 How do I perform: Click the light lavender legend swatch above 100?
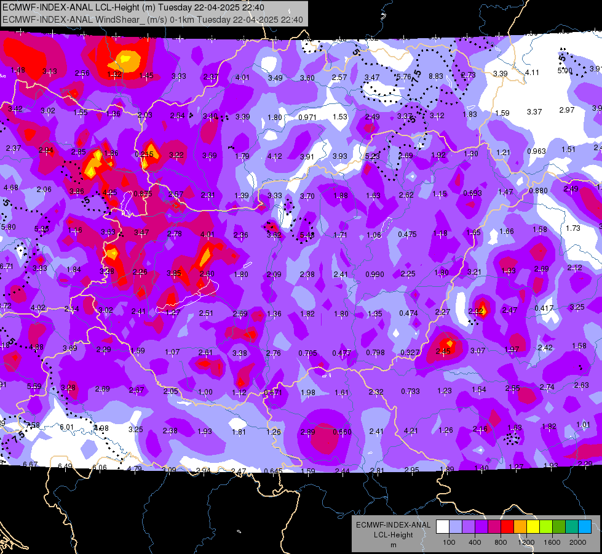click(456, 527)
